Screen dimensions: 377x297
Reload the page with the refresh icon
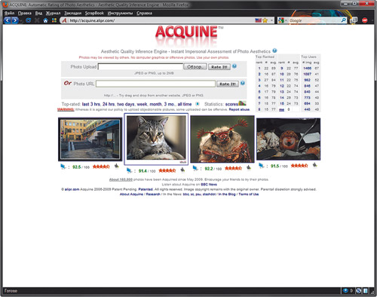click(x=28, y=20)
